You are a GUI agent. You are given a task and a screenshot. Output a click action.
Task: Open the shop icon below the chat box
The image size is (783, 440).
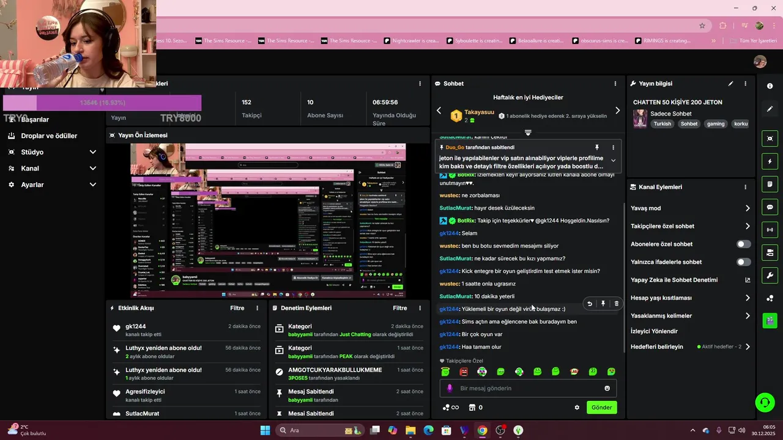point(472,408)
